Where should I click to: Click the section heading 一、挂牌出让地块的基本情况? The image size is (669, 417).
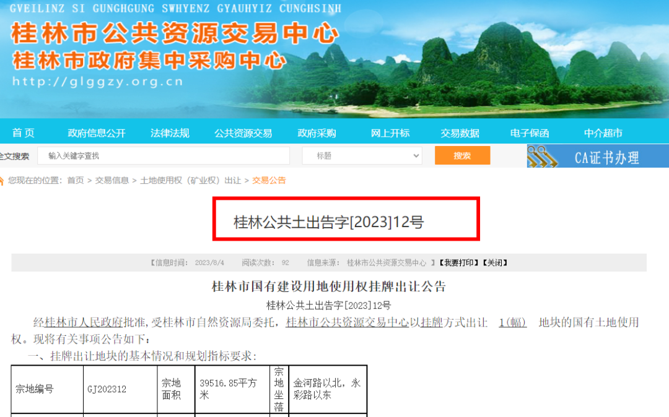[142, 356]
